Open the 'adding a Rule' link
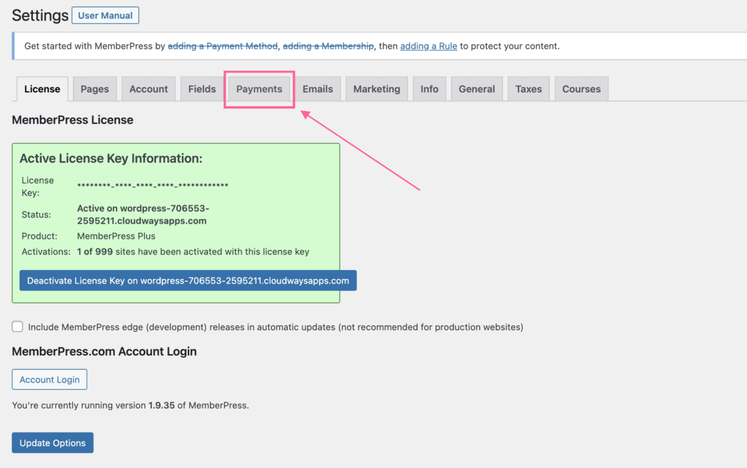This screenshot has width=747, height=468. click(429, 46)
